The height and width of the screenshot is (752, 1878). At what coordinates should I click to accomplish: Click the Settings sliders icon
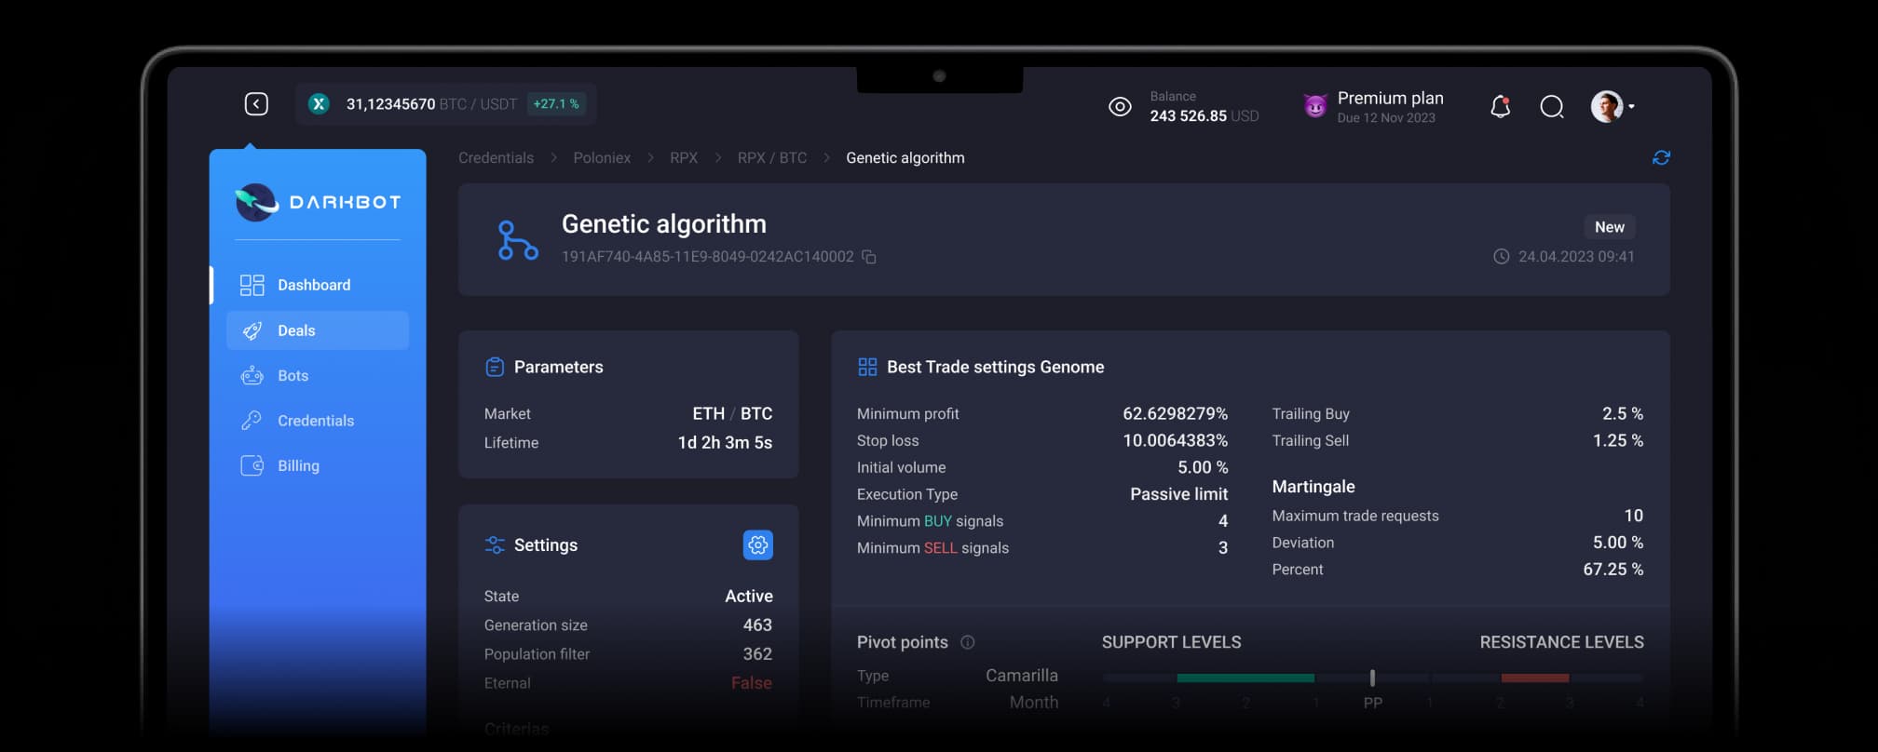pyautogui.click(x=495, y=545)
